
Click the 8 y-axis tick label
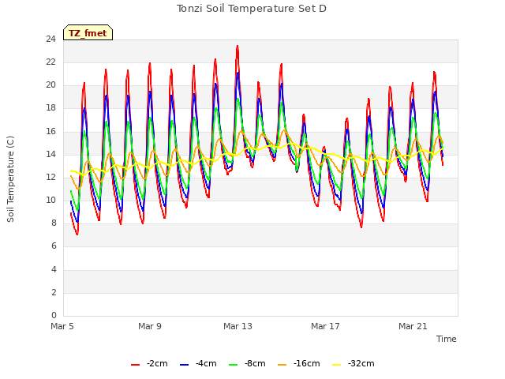54,223
